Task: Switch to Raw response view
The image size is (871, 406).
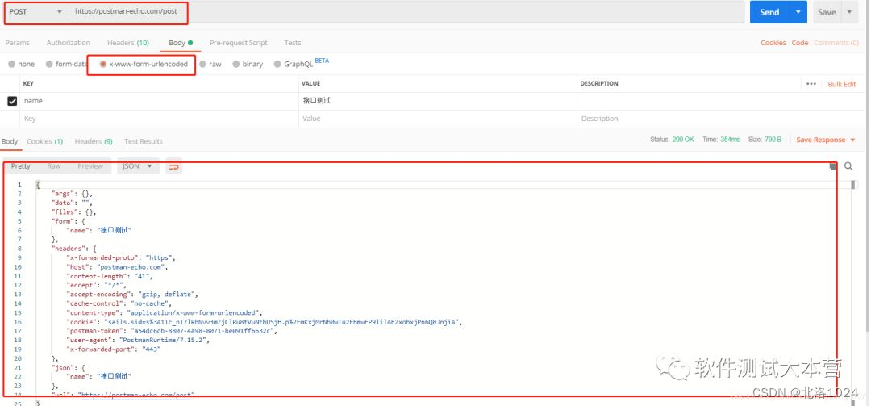Action: [x=54, y=166]
